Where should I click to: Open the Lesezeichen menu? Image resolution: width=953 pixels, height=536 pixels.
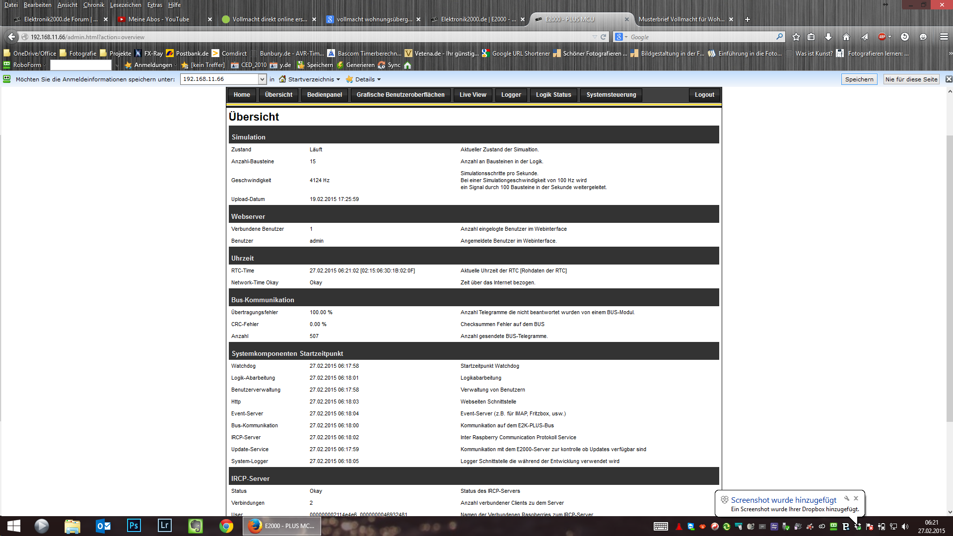125,5
